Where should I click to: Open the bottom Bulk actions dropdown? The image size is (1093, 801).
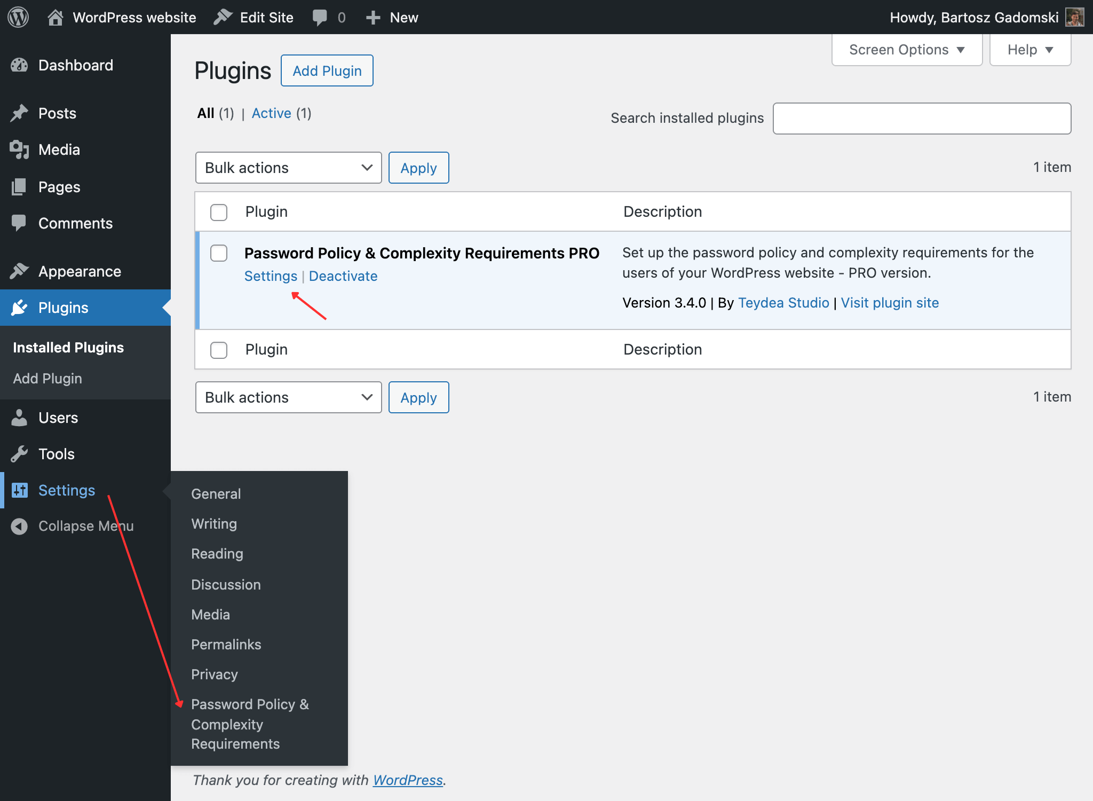[x=288, y=397]
